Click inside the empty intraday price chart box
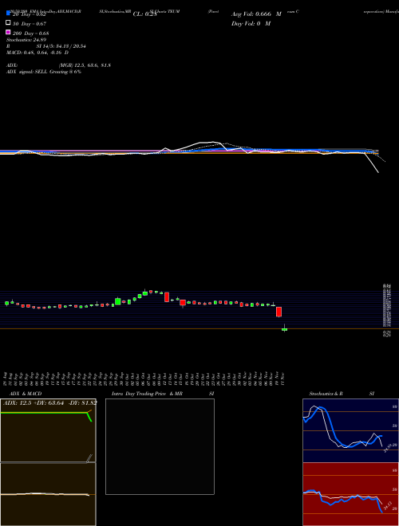Image resolution: width=399 pixels, height=526 pixels. point(160,446)
